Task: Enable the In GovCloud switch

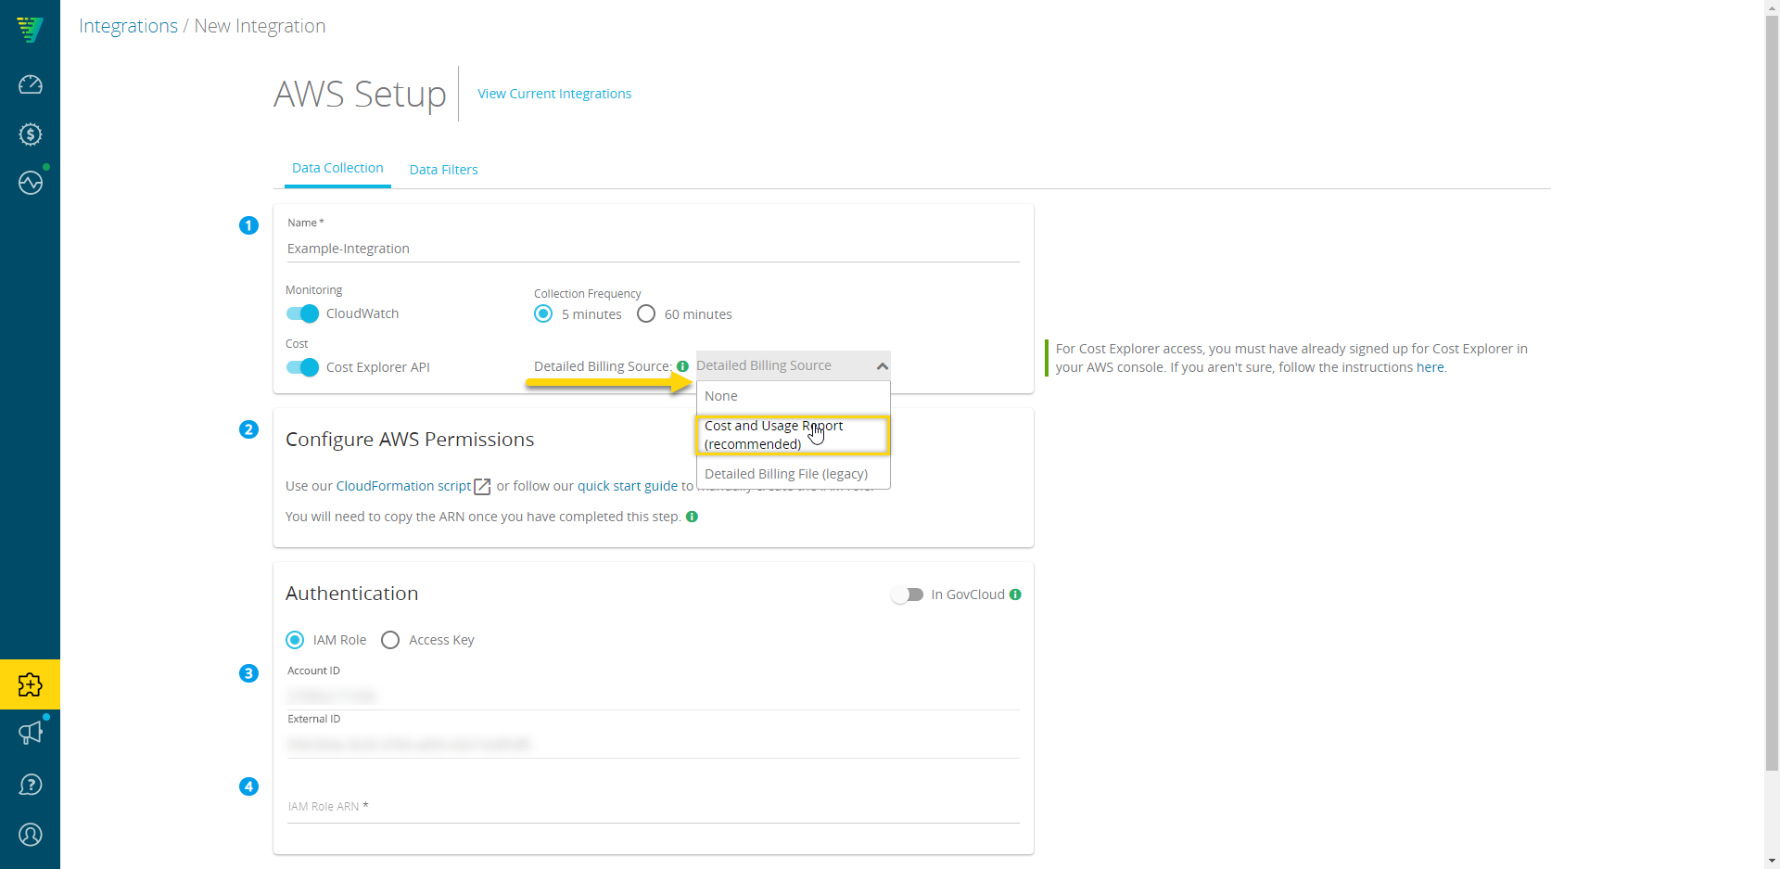Action: pos(907,594)
